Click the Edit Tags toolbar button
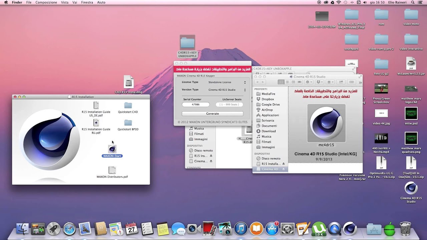This screenshot has height=240, width=427. [351, 82]
